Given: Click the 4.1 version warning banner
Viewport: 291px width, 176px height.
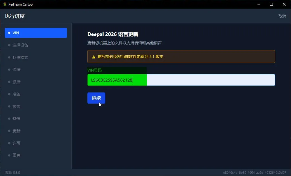Looking at the screenshot, I should pyautogui.click(x=181, y=57).
